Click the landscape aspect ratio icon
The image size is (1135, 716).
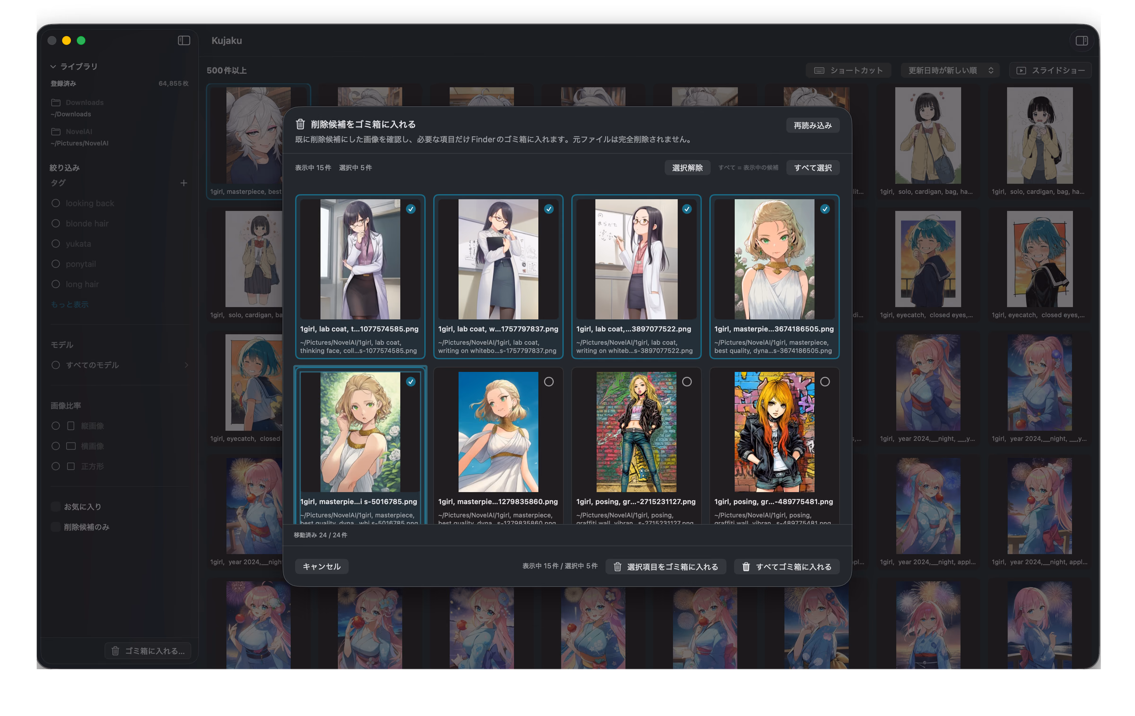click(x=71, y=446)
